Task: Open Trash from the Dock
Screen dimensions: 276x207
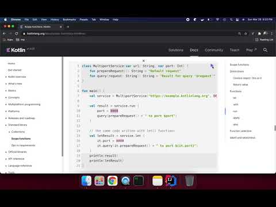Action: point(189,181)
